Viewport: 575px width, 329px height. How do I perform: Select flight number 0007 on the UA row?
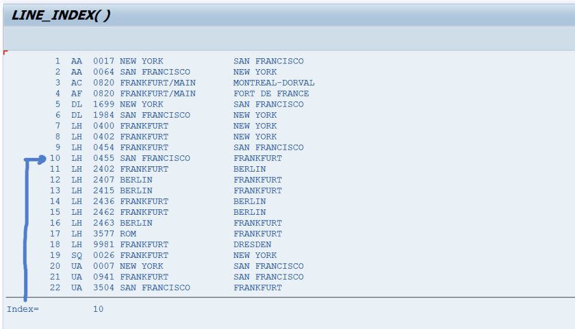click(104, 266)
